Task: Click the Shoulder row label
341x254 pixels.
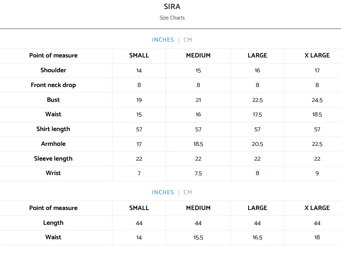Action: pyautogui.click(x=53, y=70)
